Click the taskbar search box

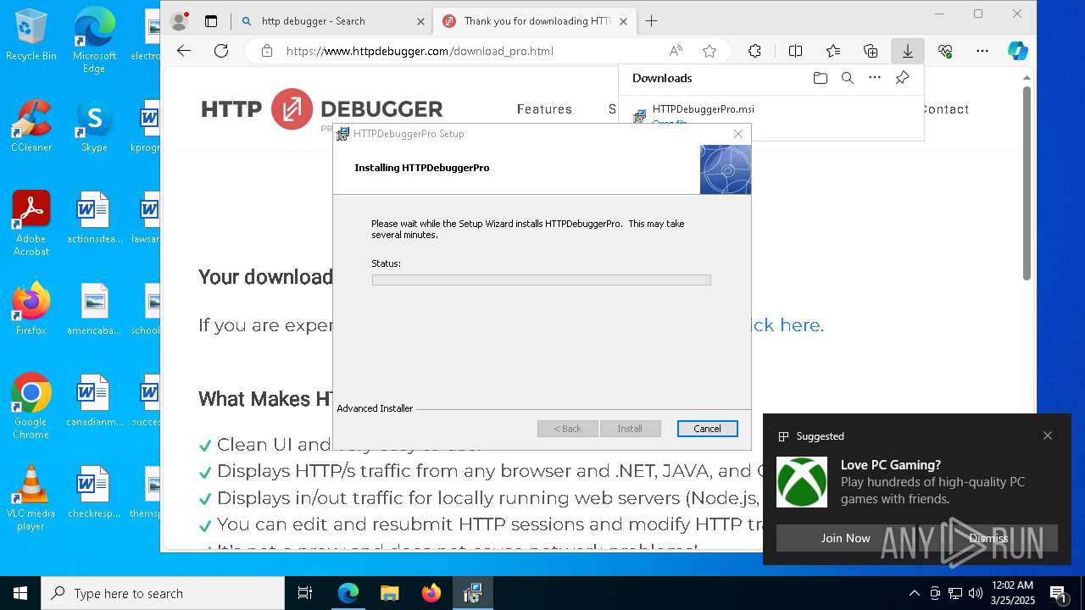pos(163,593)
